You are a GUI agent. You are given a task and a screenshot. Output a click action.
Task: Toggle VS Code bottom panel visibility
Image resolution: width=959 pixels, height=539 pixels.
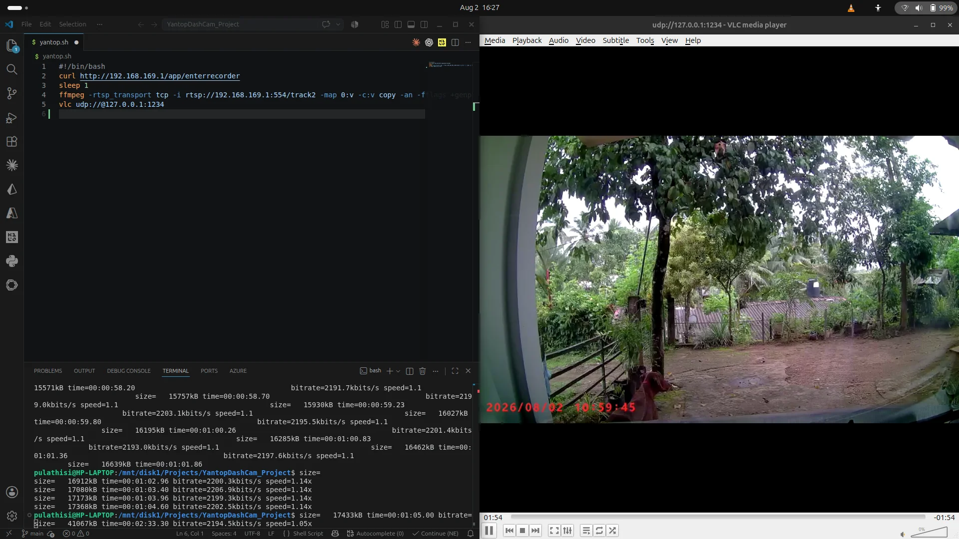point(411,24)
